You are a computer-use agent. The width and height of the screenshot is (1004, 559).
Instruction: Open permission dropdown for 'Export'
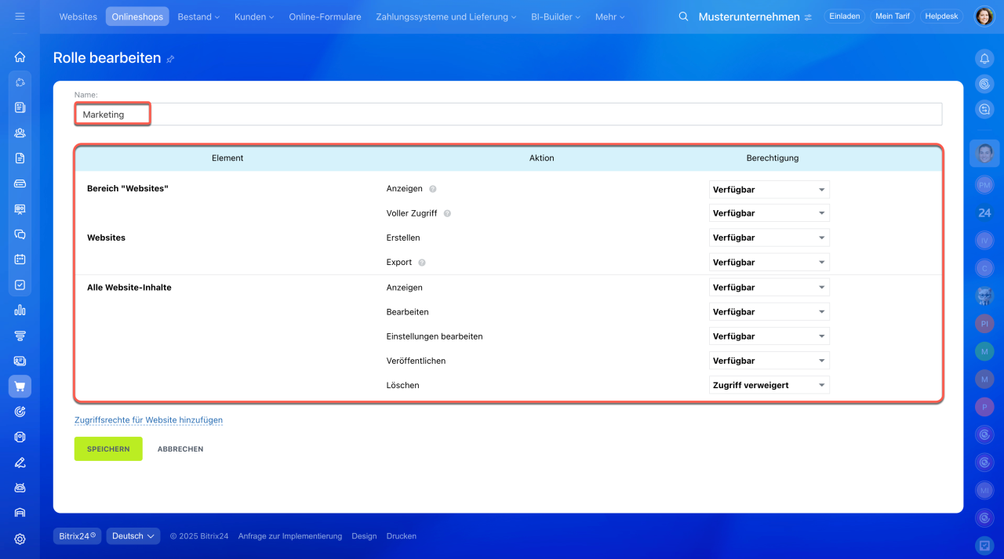(769, 263)
